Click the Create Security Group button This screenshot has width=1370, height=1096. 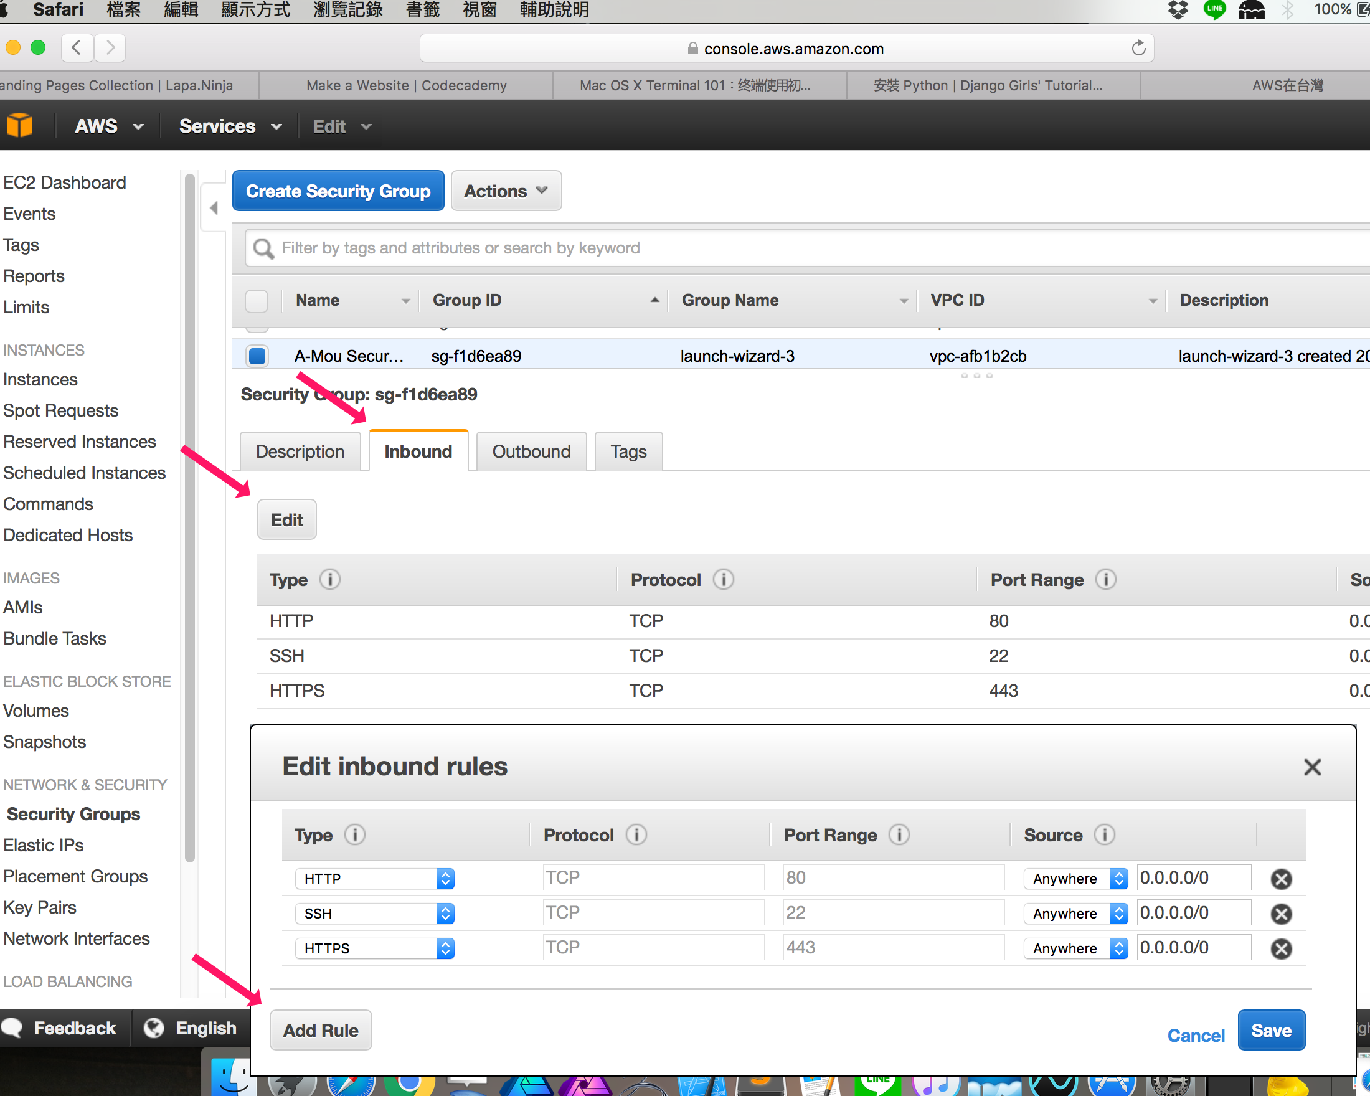(338, 191)
